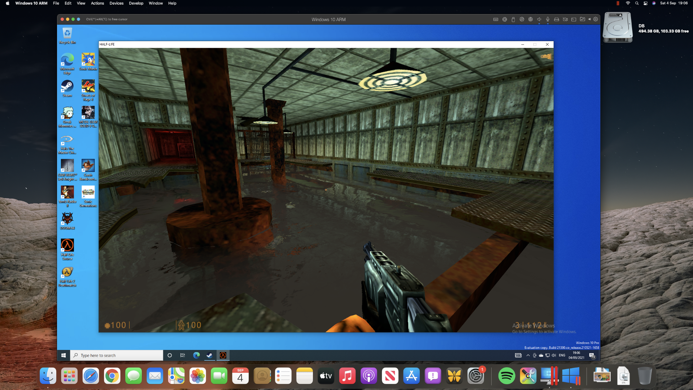Open the Trash in the Dock
Viewport: 693px width, 390px height.
[x=645, y=376]
